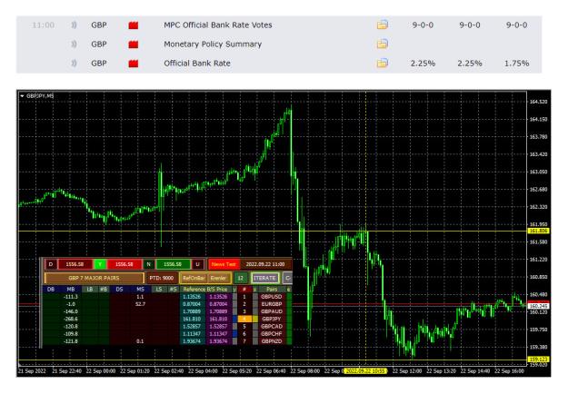Click the red impact icon for Monetary Policy Summary
568x394 pixels.
(134, 44)
